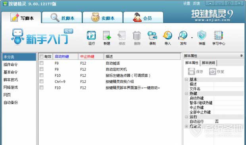Collapse the 运行 property group
This screenshot has height=145, width=246.
coord(186,117)
